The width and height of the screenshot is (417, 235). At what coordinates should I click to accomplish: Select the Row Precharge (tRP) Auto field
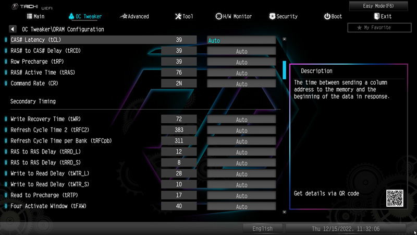click(x=241, y=62)
